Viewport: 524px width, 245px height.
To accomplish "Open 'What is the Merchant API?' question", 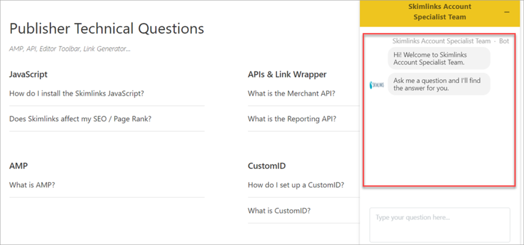I will [x=291, y=93].
